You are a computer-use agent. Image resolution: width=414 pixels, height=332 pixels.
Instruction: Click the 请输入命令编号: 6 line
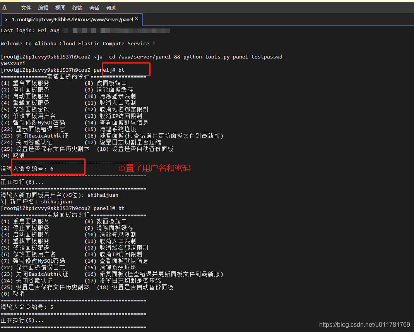(27, 169)
